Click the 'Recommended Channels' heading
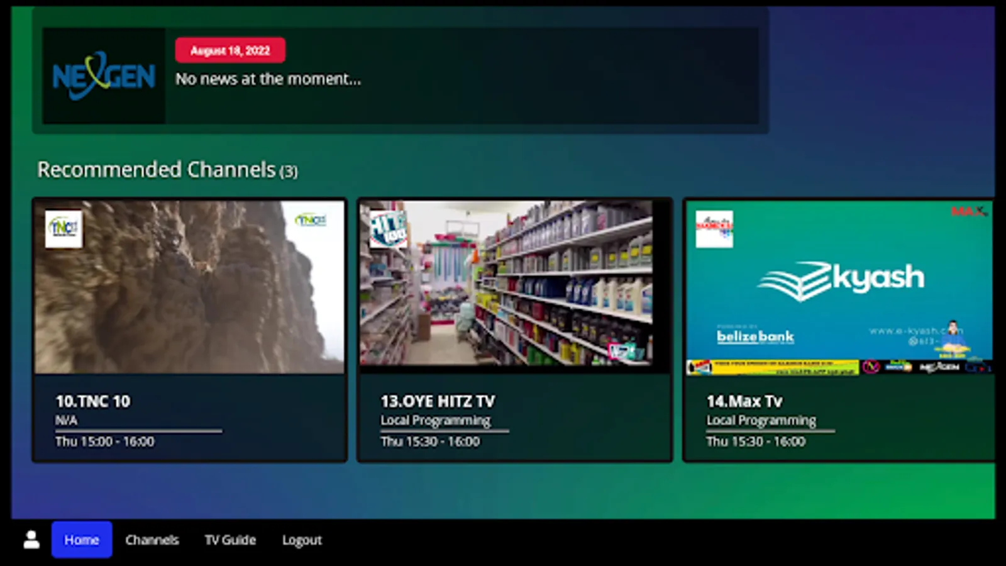The width and height of the screenshot is (1006, 566). pyautogui.click(x=157, y=170)
